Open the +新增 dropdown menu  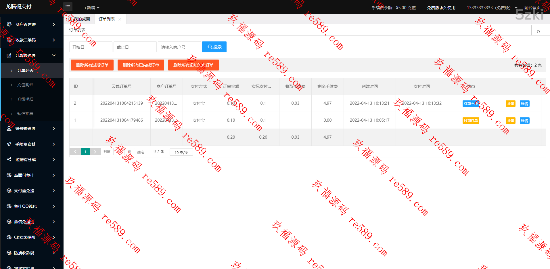click(92, 8)
